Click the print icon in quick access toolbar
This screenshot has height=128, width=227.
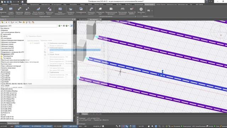pyautogui.click(x=22, y=2)
